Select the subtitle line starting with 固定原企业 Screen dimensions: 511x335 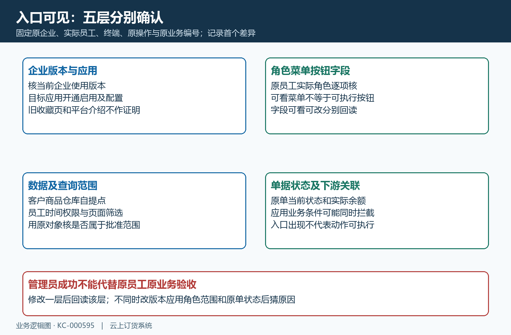(136, 33)
